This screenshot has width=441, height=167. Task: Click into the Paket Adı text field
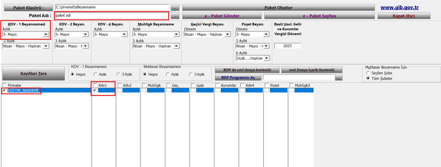112,15
